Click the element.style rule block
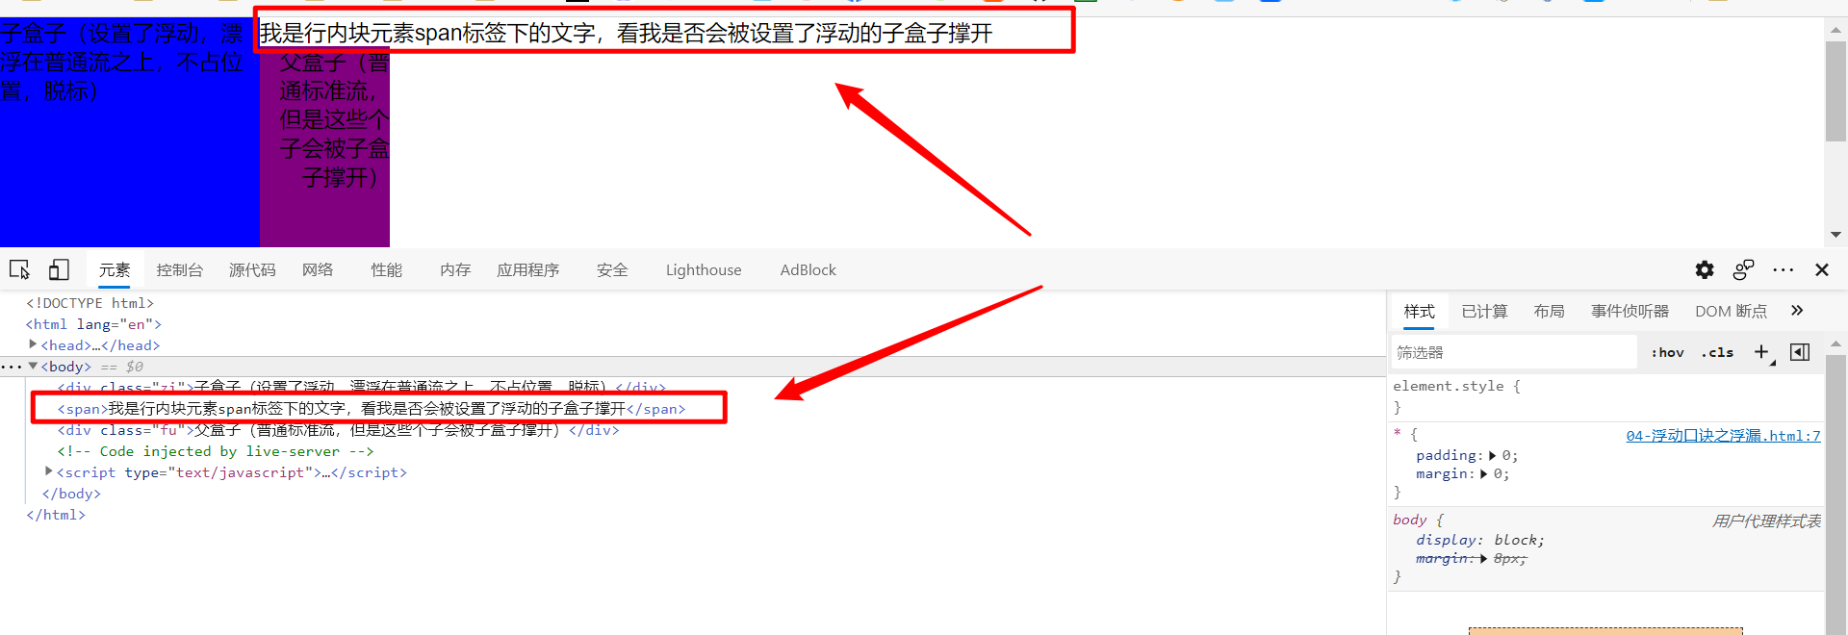Viewport: 1848px width, 635px height. (x=1606, y=396)
